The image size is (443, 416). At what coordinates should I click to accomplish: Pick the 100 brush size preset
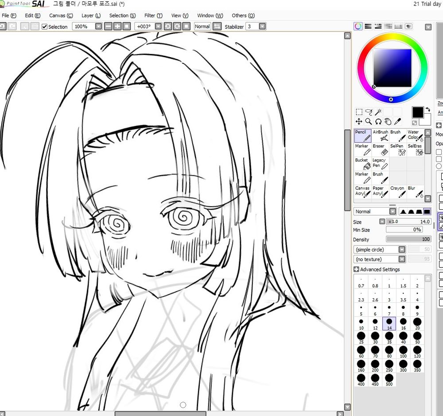(403, 352)
